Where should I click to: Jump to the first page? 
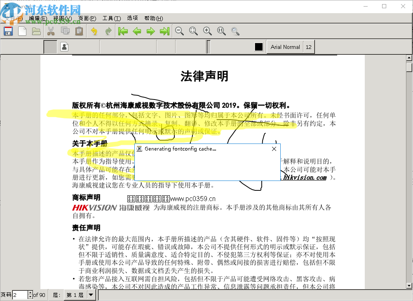coord(122,31)
